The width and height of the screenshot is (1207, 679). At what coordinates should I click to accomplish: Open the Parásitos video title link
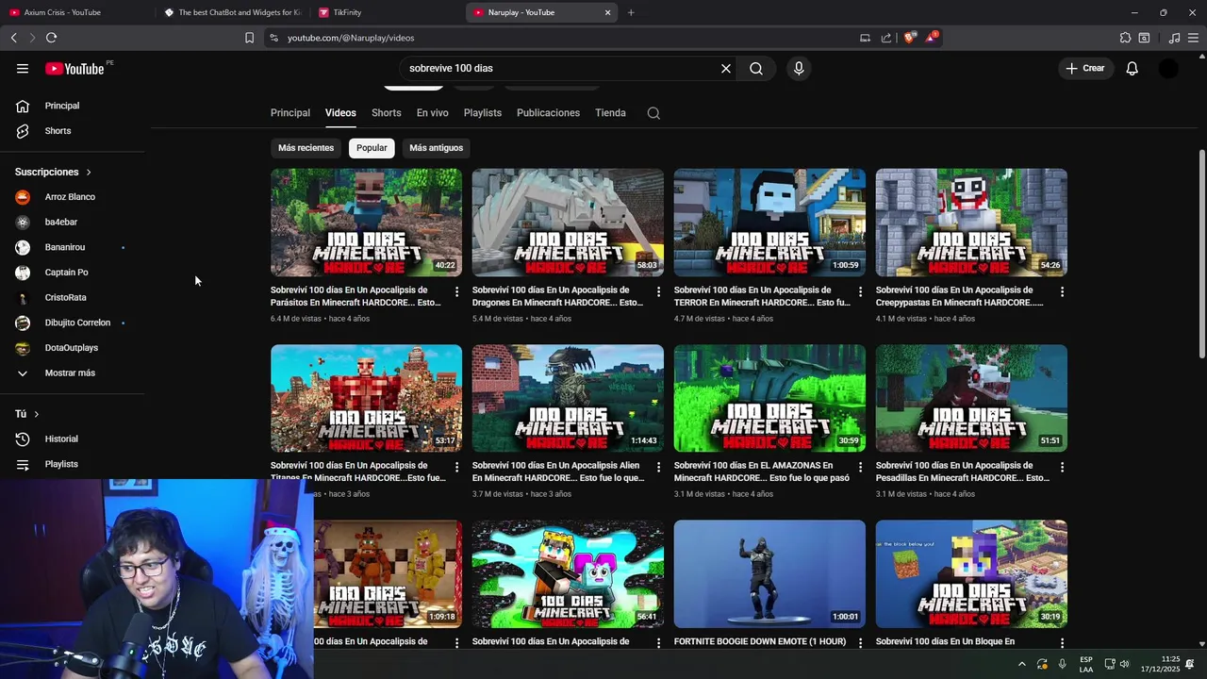coord(356,296)
